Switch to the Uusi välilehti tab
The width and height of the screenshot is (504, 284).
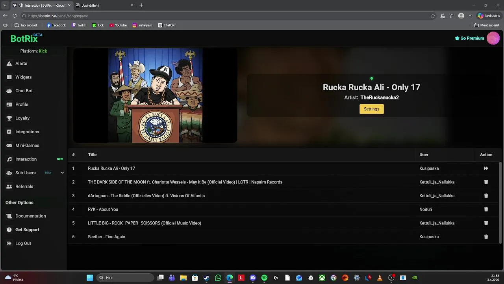click(x=104, y=6)
